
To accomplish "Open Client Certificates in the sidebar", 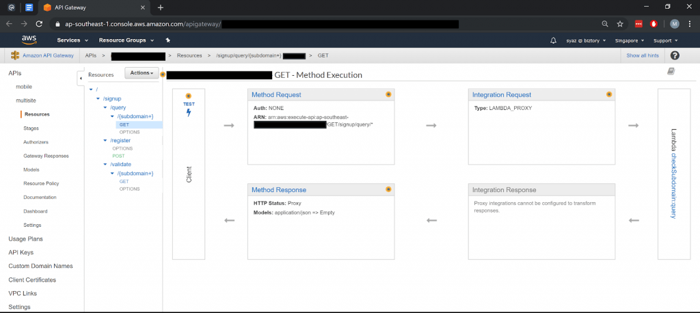I will pyautogui.click(x=32, y=280).
